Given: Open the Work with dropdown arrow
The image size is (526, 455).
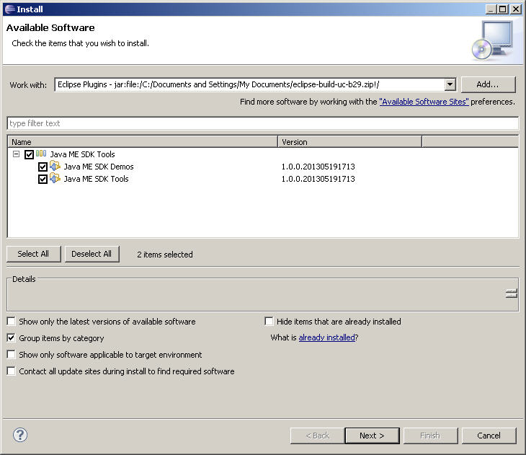Looking at the screenshot, I should pos(450,85).
